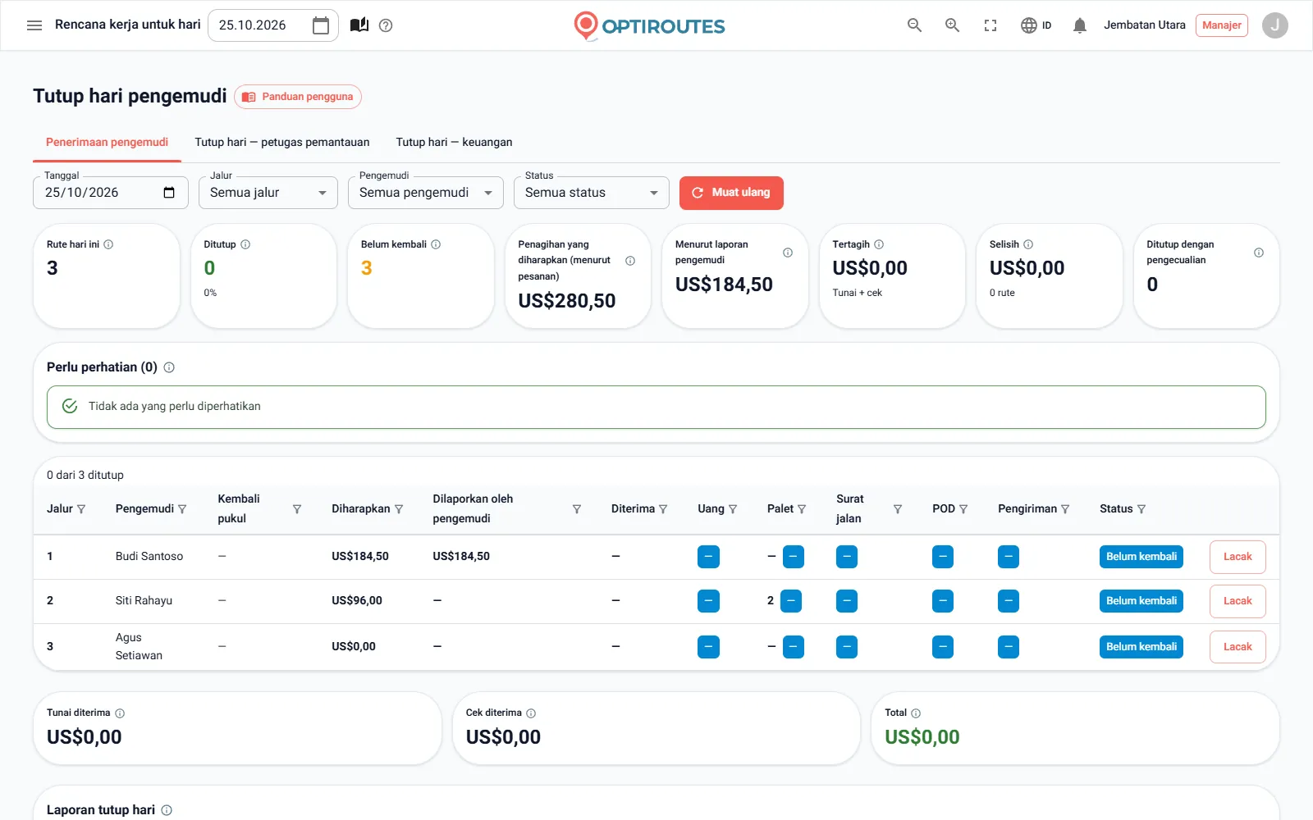
Task: Open the calendar picker beside 25.10.2026
Action: tap(321, 25)
